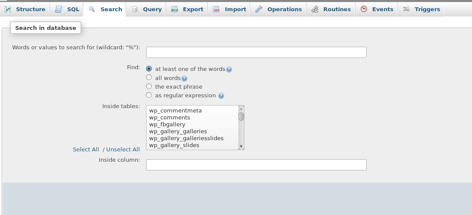This screenshot has height=215, width=472.
Task: Click the Events clock icon
Action: [x=364, y=9]
